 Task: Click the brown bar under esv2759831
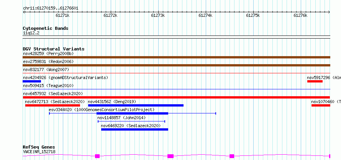pyautogui.click(x=176, y=65)
